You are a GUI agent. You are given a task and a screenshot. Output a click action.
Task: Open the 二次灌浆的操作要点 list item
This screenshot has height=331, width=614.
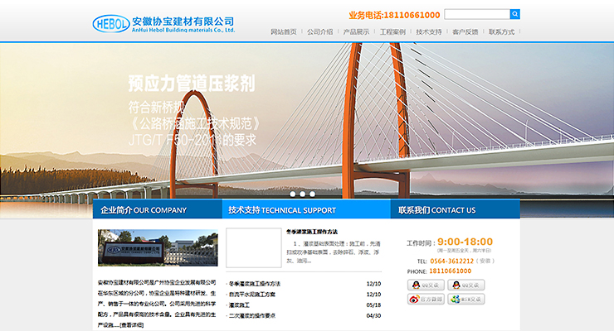pyautogui.click(x=252, y=315)
